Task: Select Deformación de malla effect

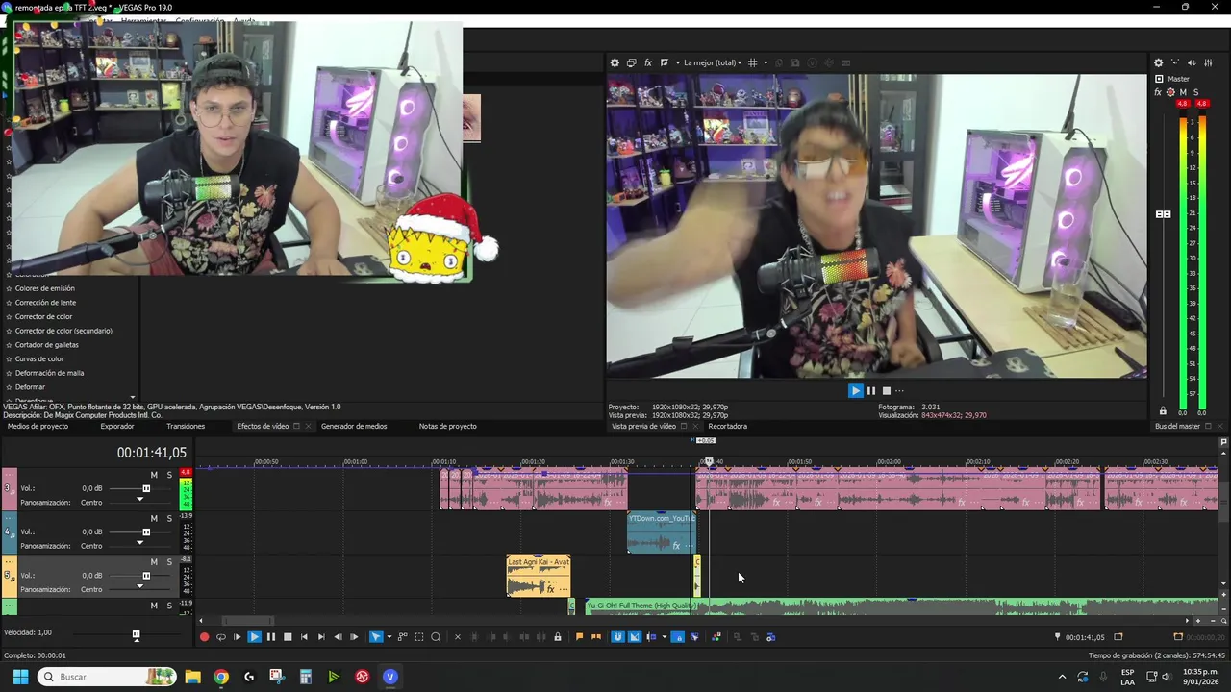Action: tap(49, 373)
